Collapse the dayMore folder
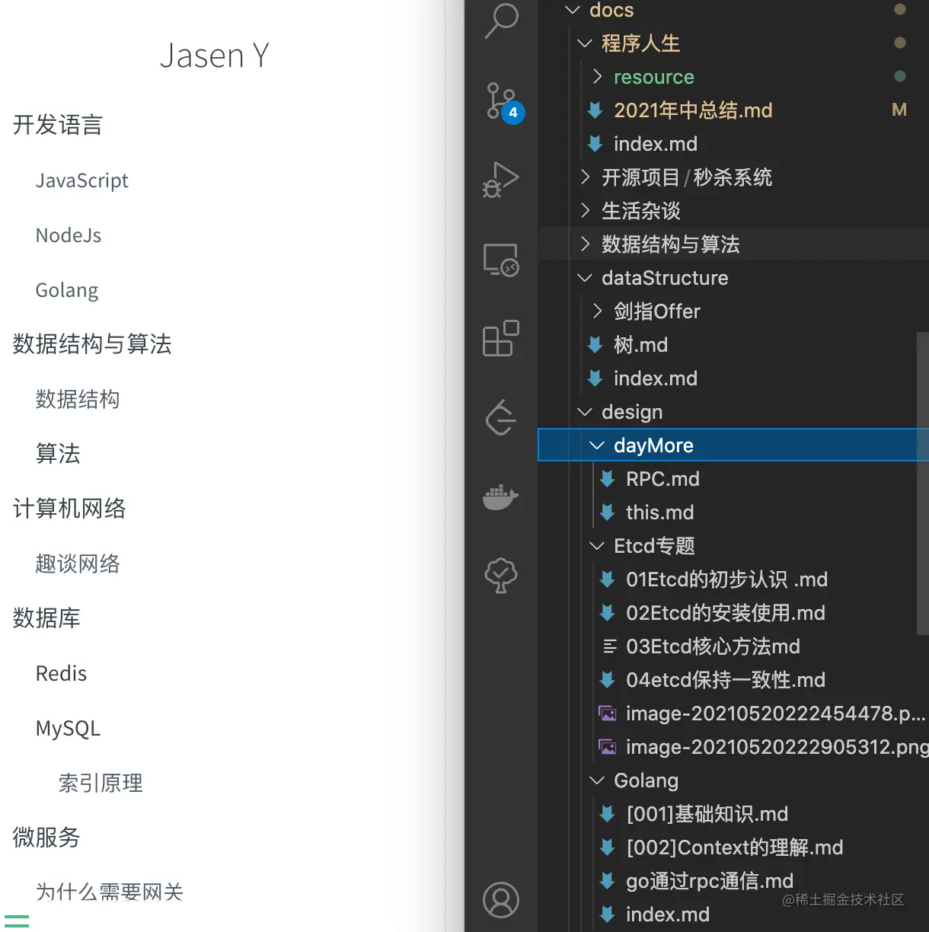This screenshot has width=929, height=932. [x=597, y=445]
